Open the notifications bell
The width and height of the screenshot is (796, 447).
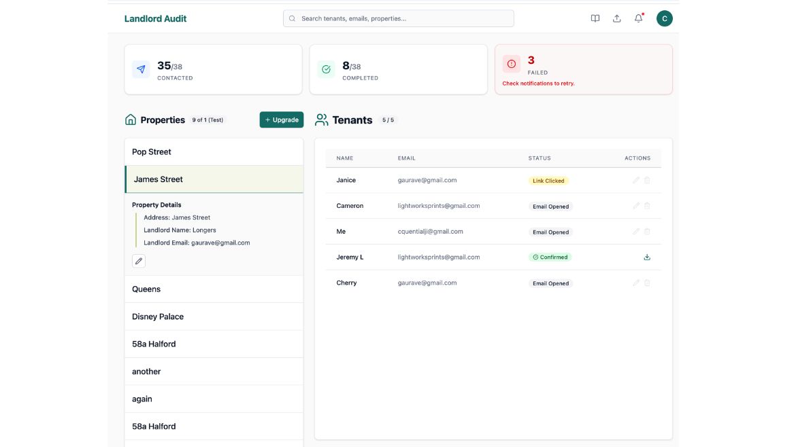638,18
